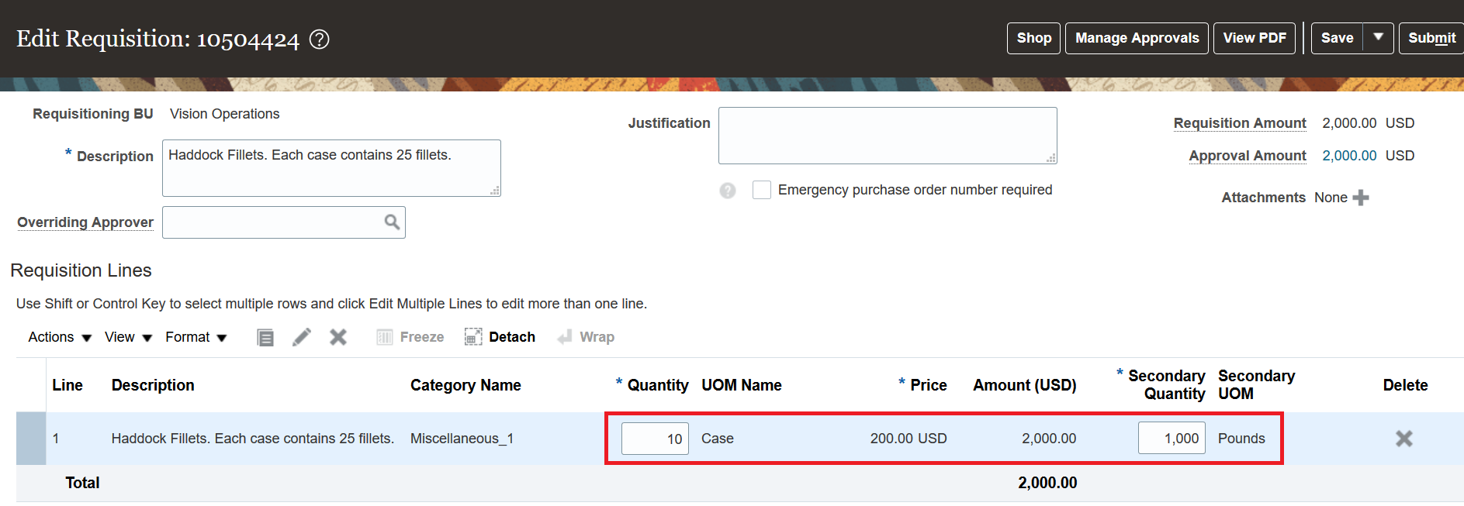Screen dimensions: 1464x506
Task: Click inside the Justification text area
Action: pos(887,136)
